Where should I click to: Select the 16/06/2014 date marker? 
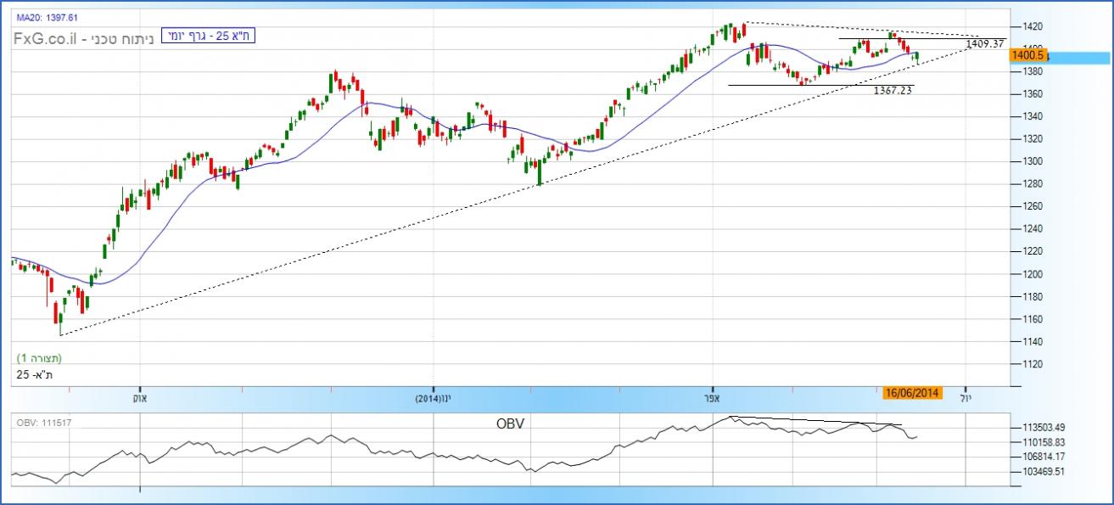[911, 392]
